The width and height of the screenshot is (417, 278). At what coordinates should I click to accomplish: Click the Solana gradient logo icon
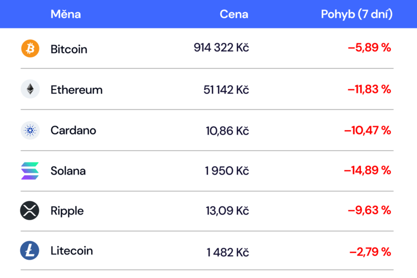30,171
